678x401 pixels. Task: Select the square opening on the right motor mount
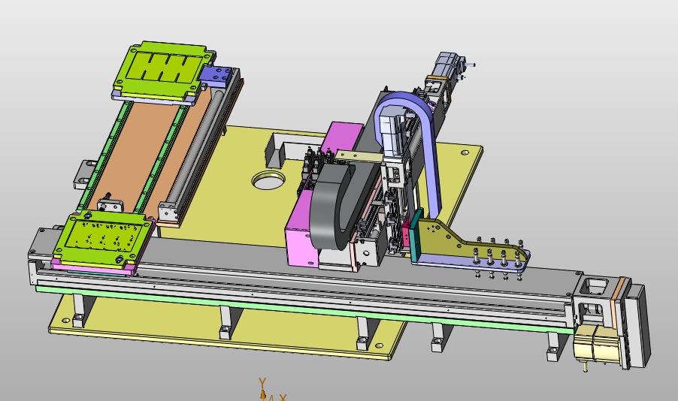click(x=596, y=286)
